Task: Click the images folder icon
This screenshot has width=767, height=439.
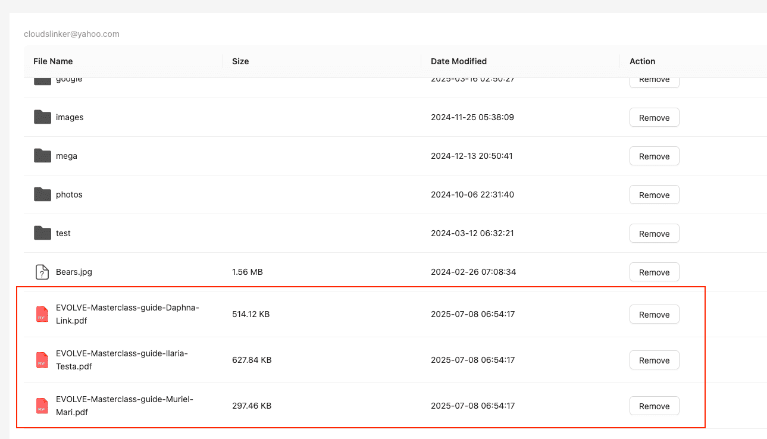Action: [42, 117]
